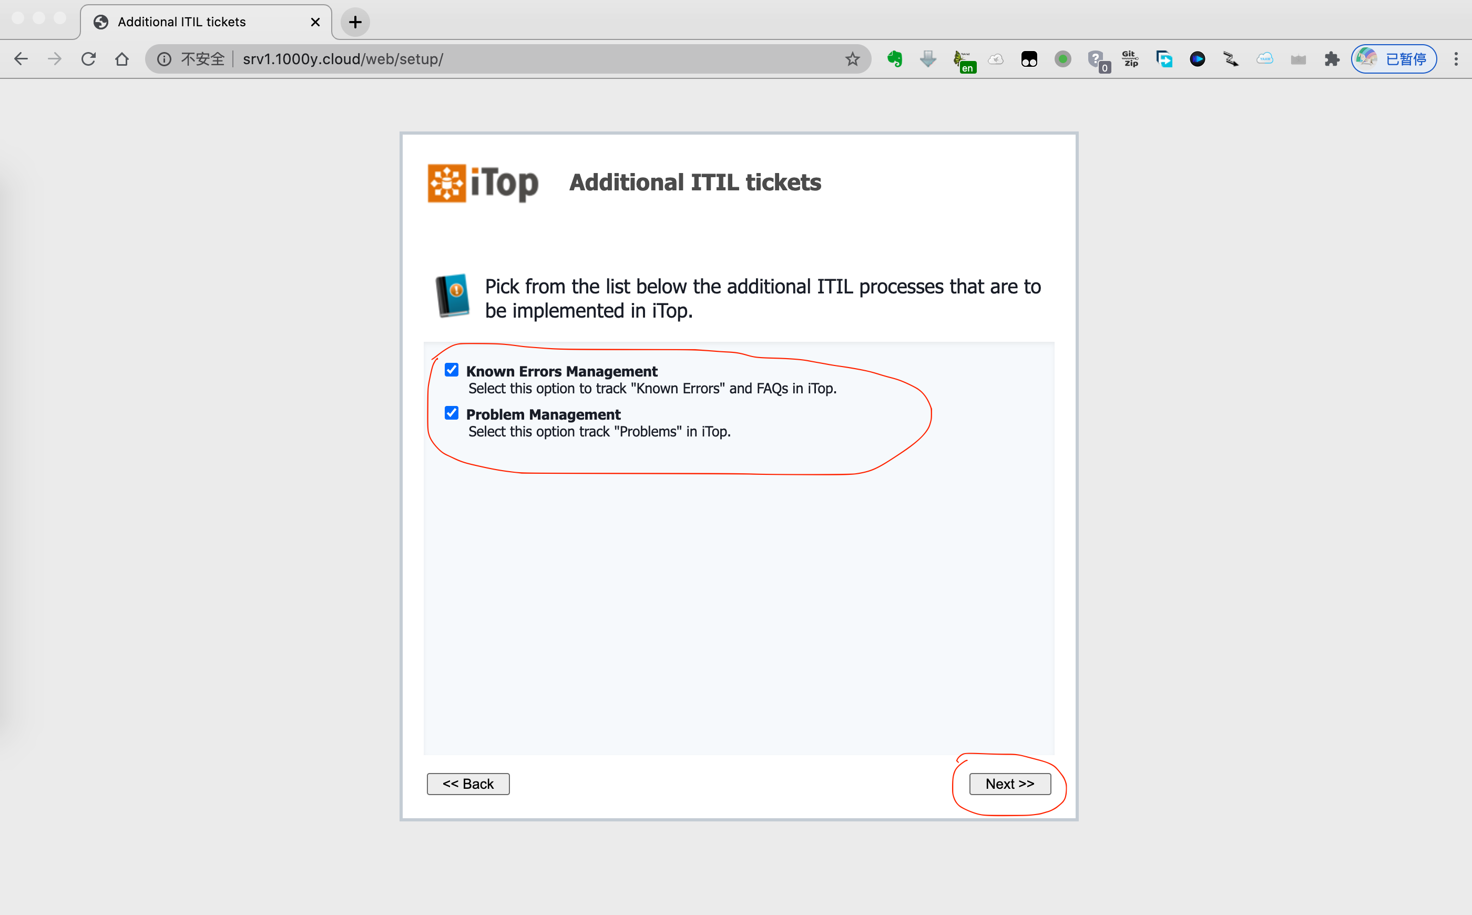
Task: Uncheck Known Errors Management checkbox
Action: (x=452, y=370)
